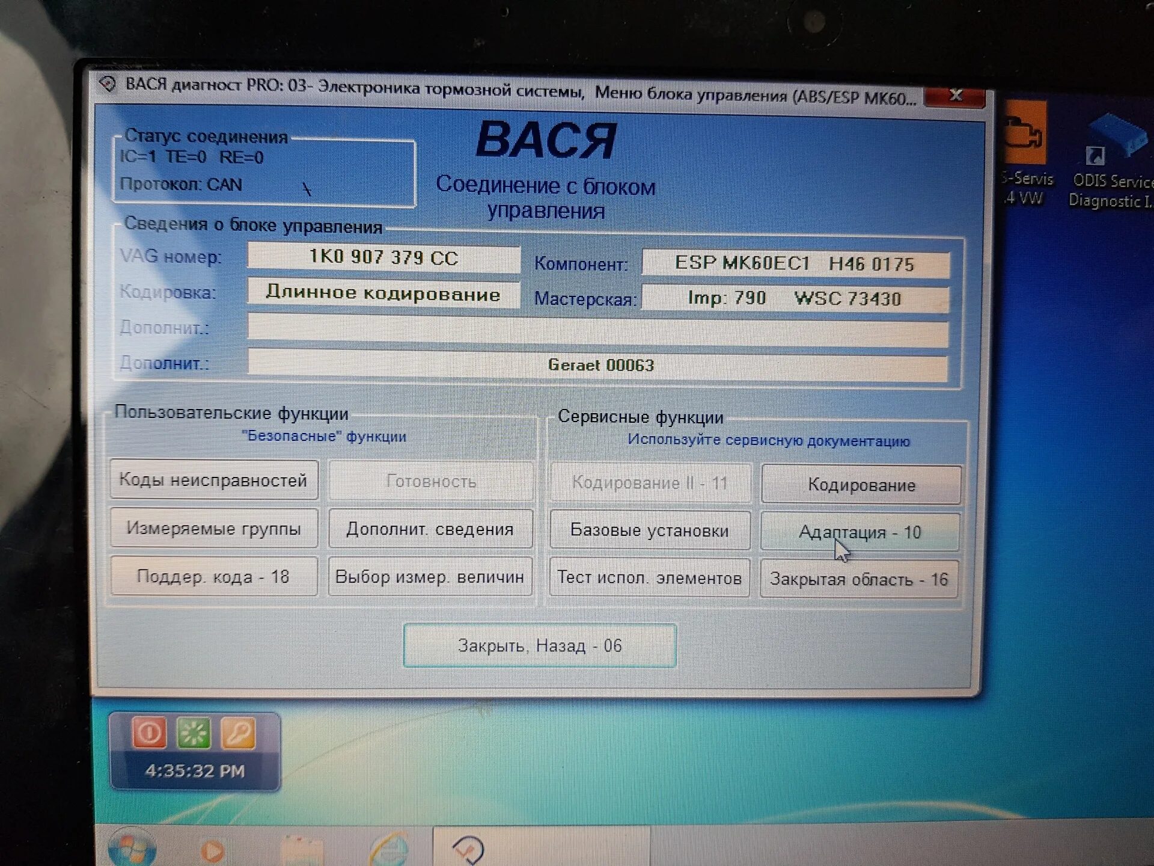Click Закрытая область - 16 button
Image resolution: width=1154 pixels, height=866 pixels.
tap(859, 579)
